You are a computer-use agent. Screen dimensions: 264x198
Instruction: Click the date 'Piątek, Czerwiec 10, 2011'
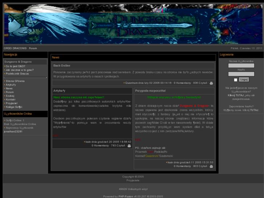(x=246, y=48)
